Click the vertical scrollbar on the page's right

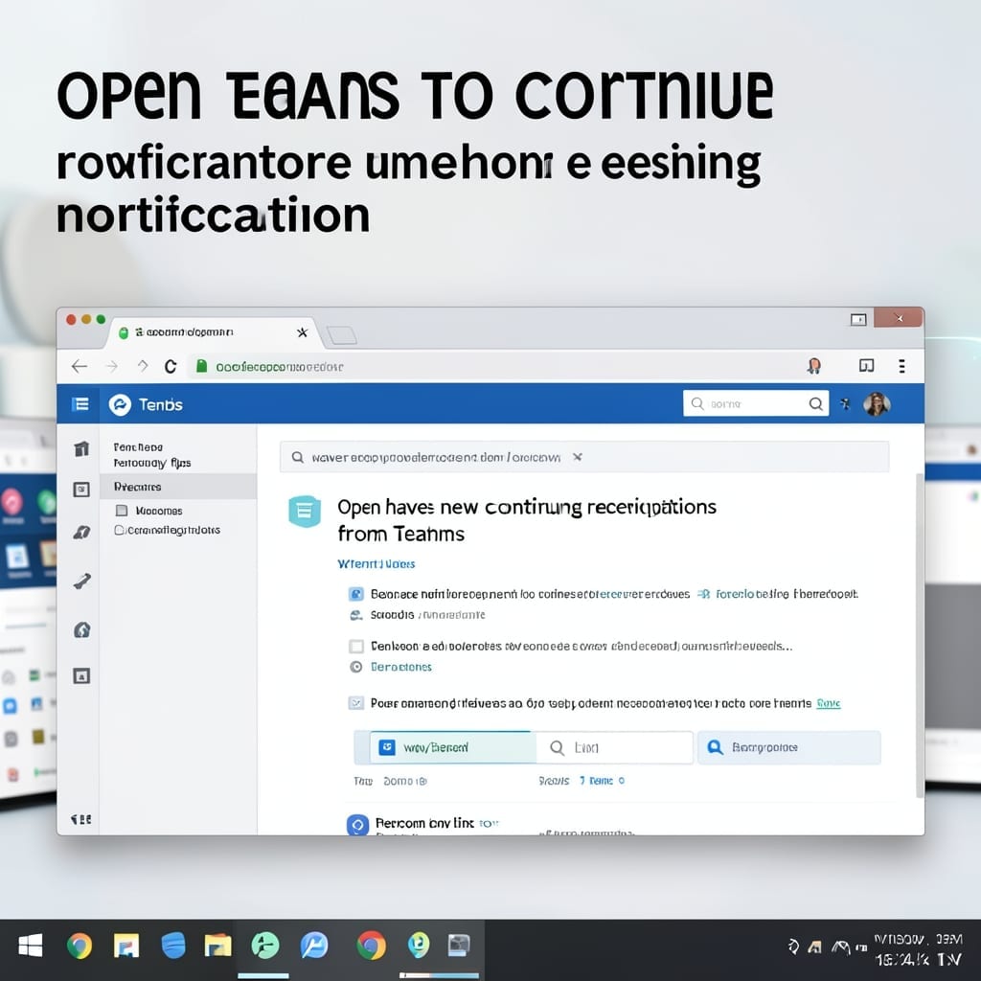click(920, 635)
